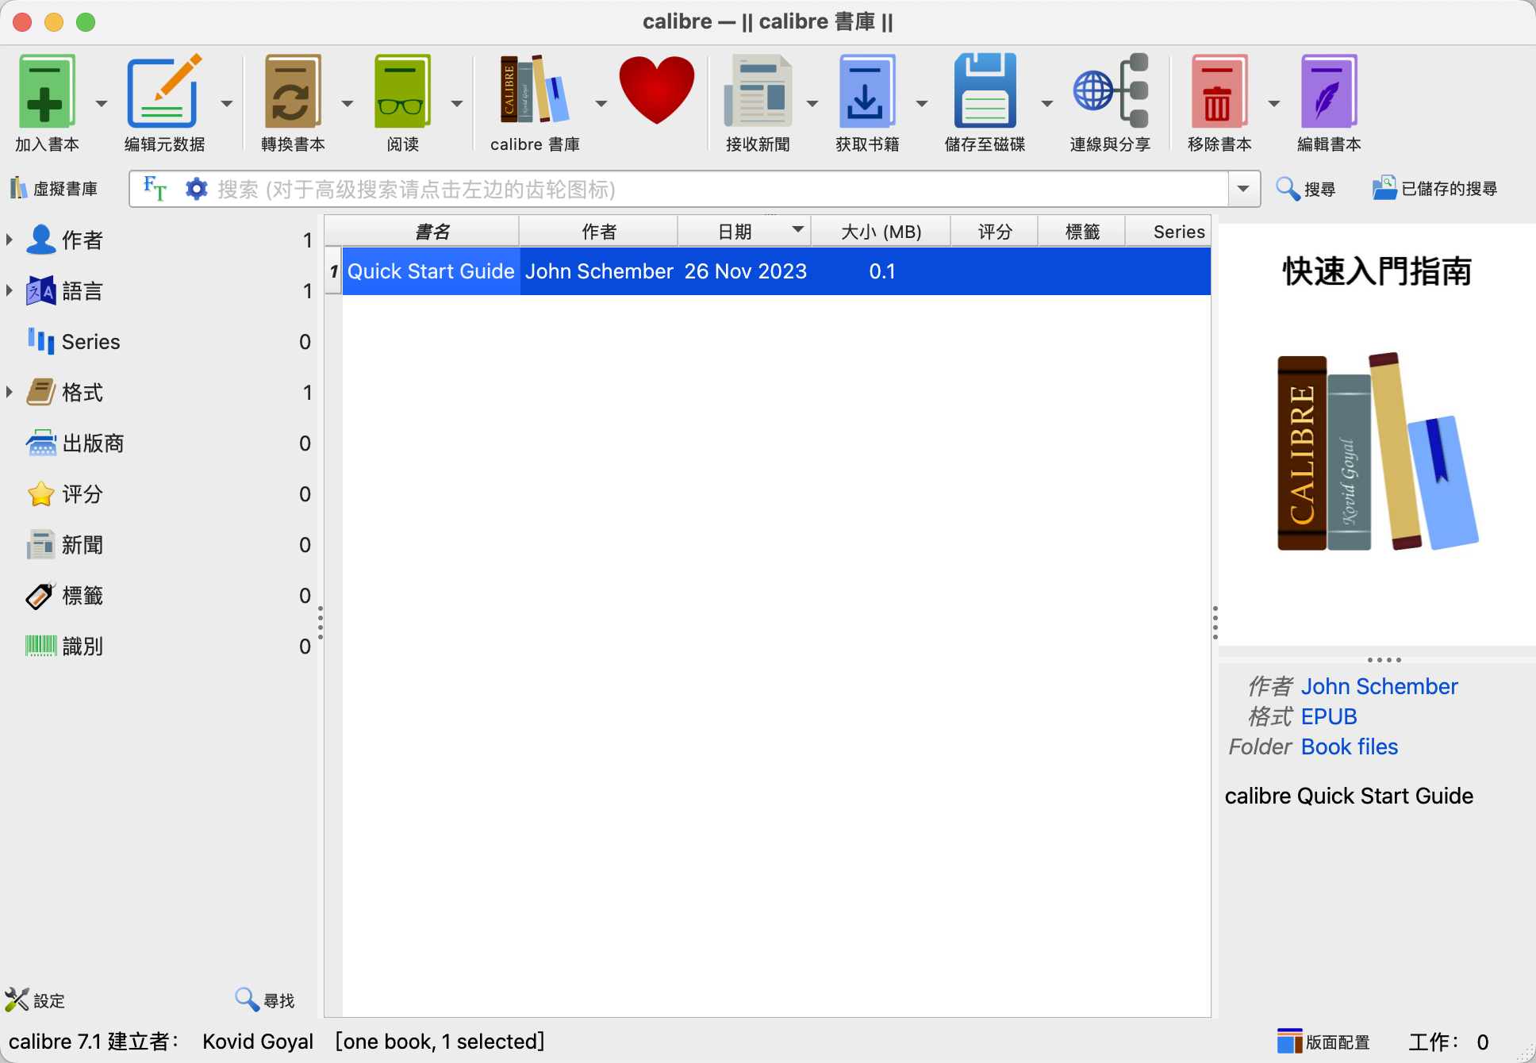Viewport: 1536px width, 1063px height.
Task: Click the 26 Nov 2023 date cell
Action: (745, 271)
